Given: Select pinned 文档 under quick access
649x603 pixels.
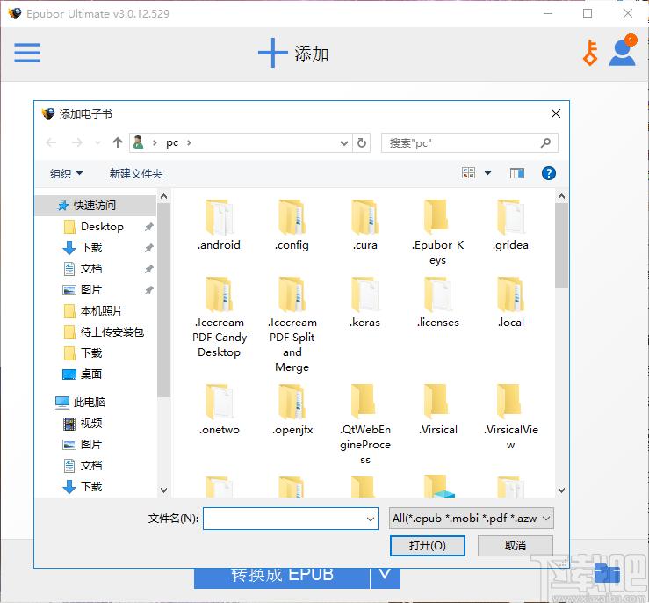Looking at the screenshot, I should pyautogui.click(x=91, y=269).
